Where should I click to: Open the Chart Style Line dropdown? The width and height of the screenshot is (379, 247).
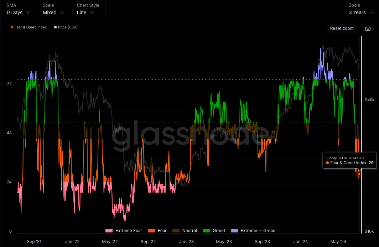click(88, 9)
